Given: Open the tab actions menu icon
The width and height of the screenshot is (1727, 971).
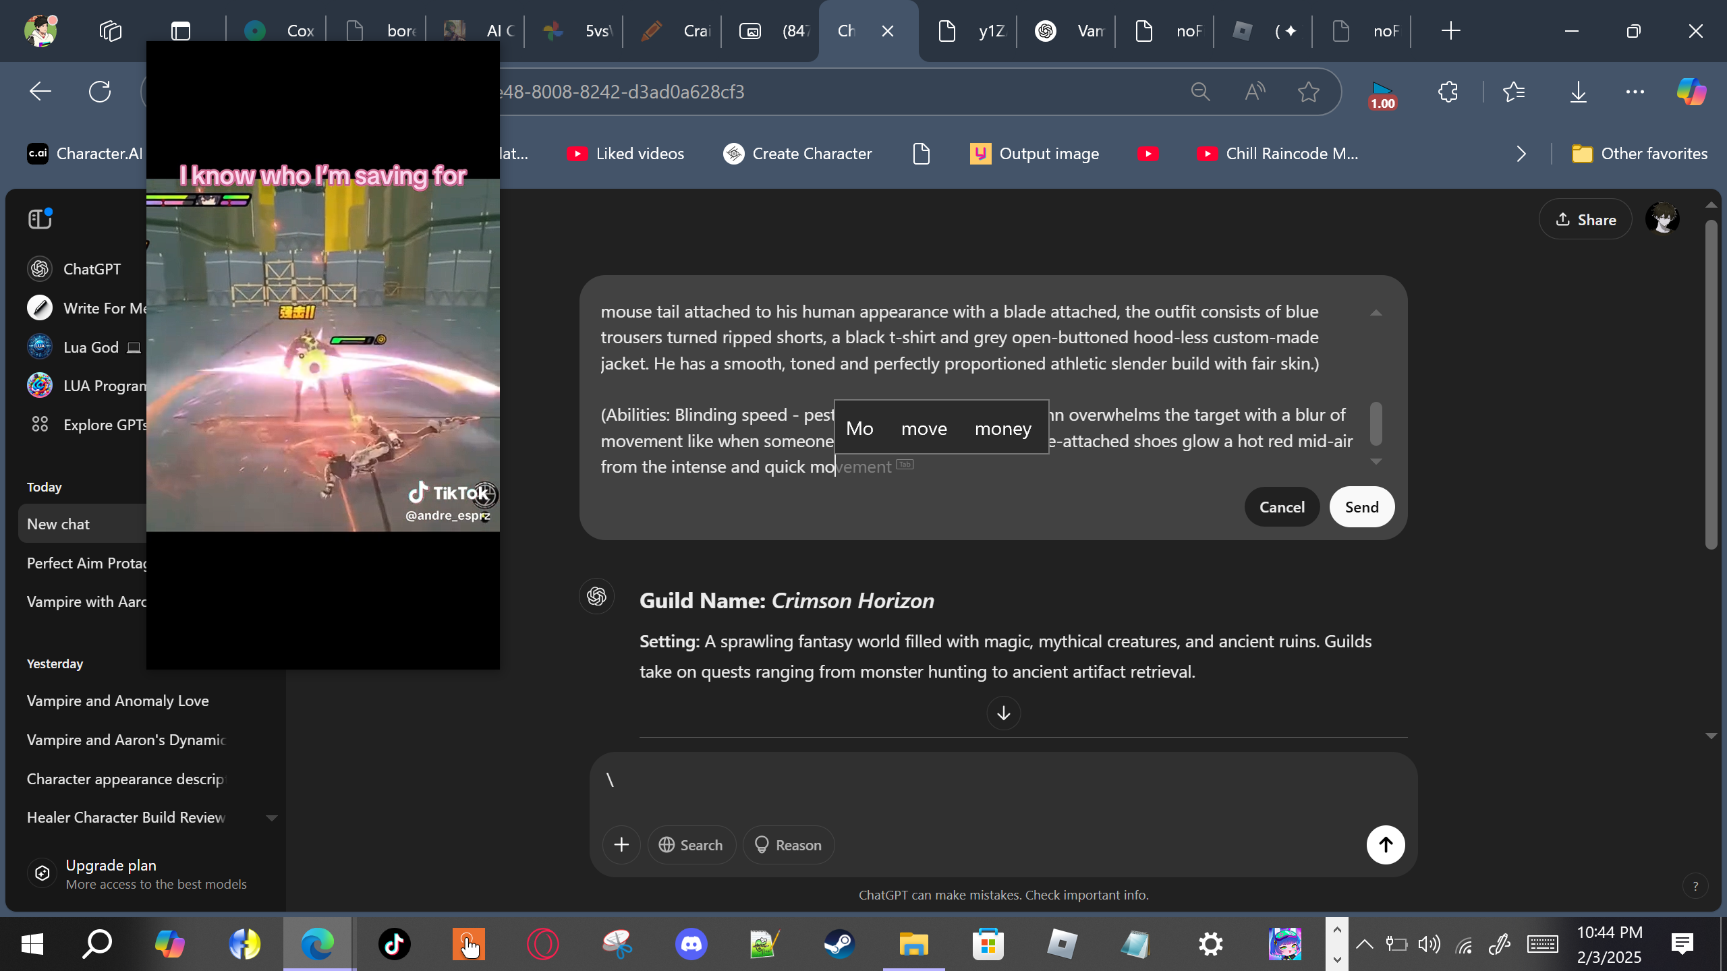Looking at the screenshot, I should 181,31.
